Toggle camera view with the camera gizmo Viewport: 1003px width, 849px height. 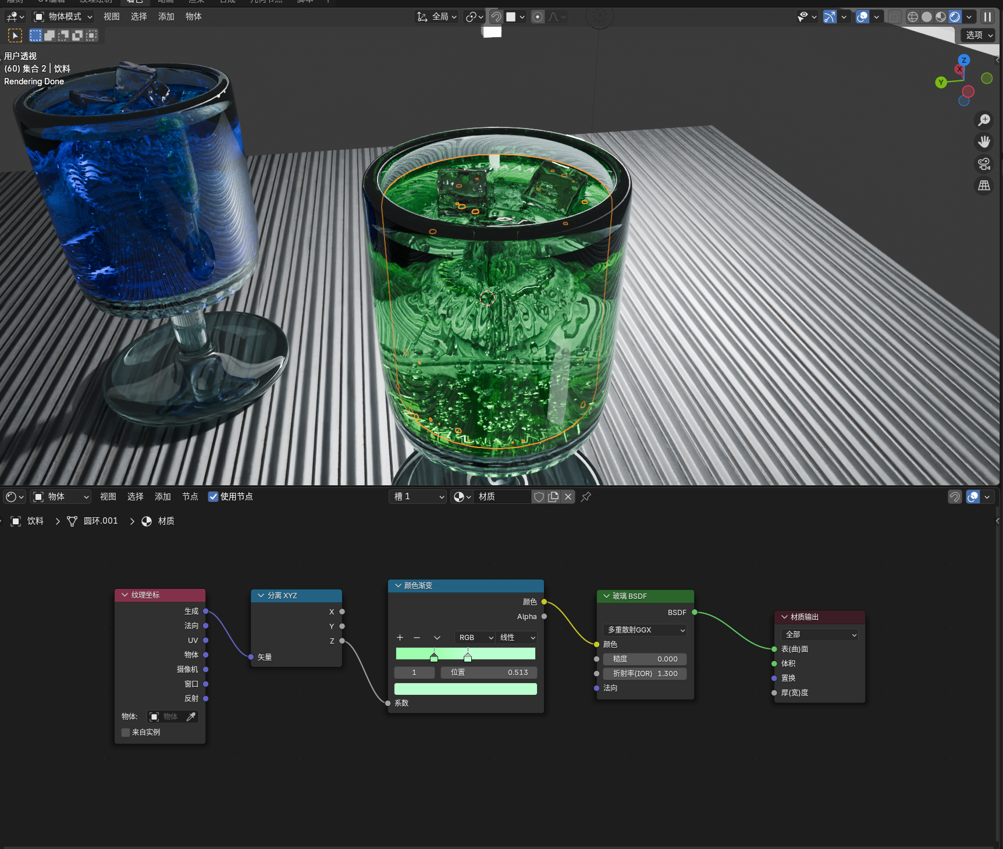[x=984, y=164]
